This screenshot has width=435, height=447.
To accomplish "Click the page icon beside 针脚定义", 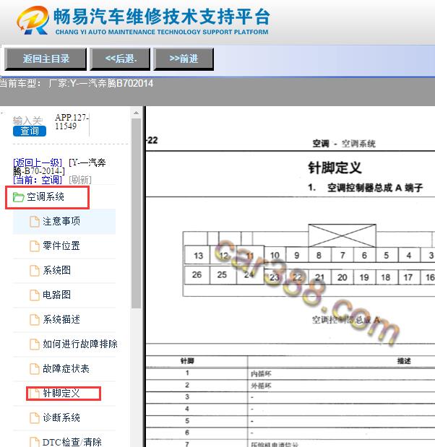I will click(35, 394).
